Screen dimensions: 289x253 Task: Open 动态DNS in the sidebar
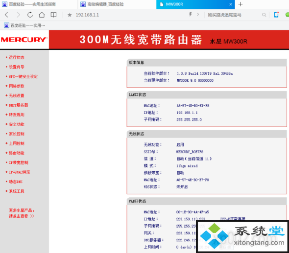click(16, 182)
